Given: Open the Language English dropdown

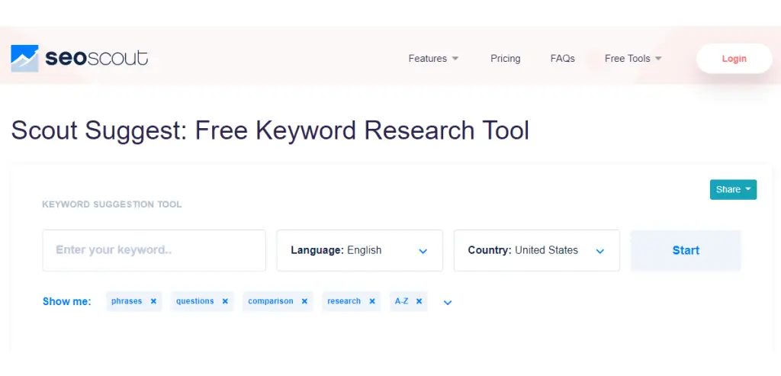Looking at the screenshot, I should [x=360, y=250].
